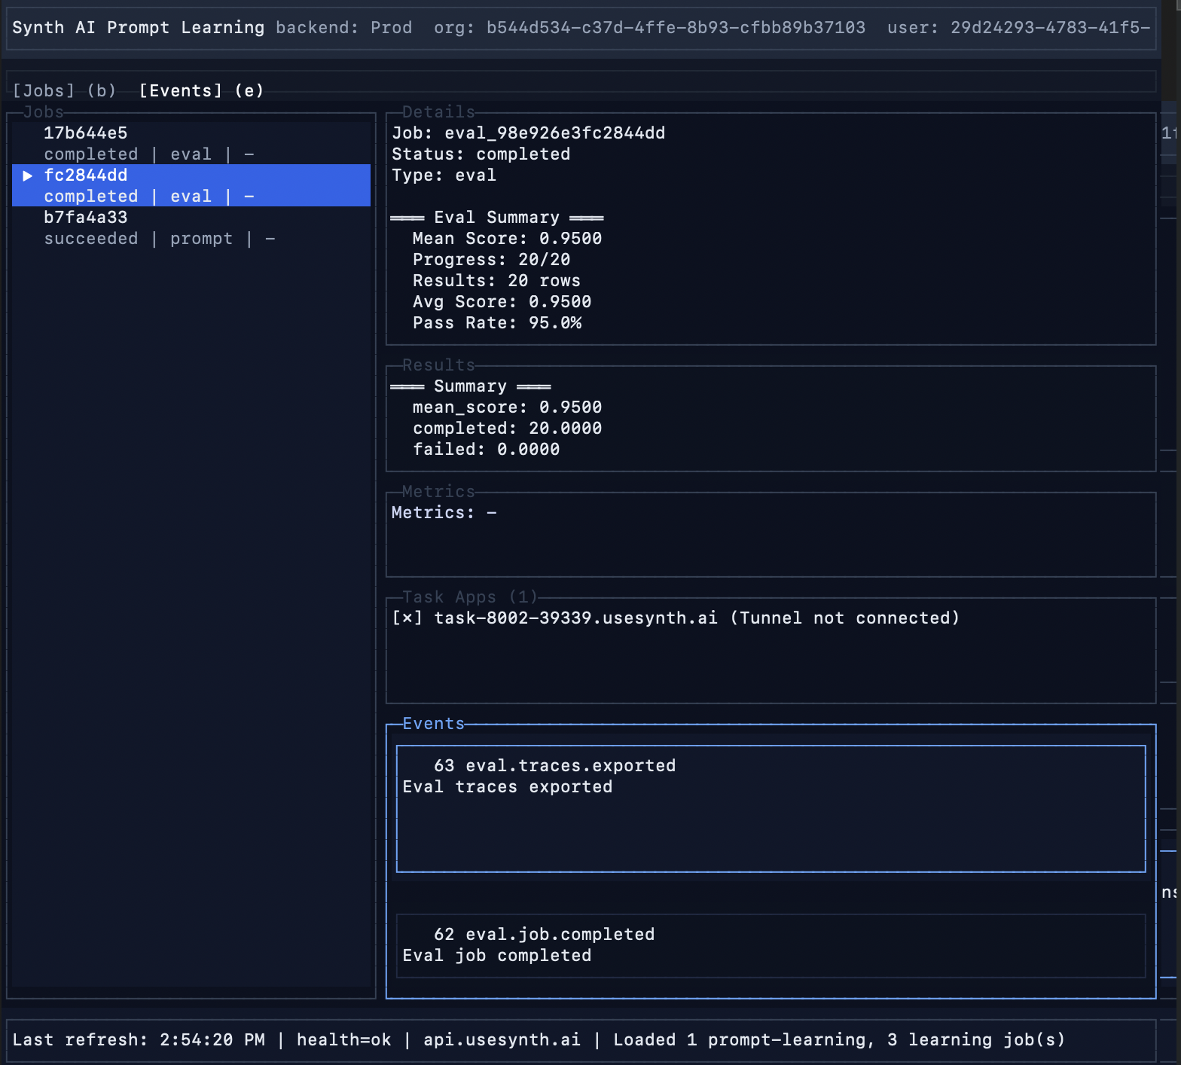The height and width of the screenshot is (1065, 1181).
Task: Click succeeded | prompt status under b7fa4a33
Action: (159, 238)
